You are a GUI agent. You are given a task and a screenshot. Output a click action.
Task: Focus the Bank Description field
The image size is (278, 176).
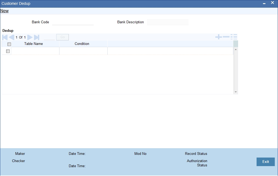[168, 22]
